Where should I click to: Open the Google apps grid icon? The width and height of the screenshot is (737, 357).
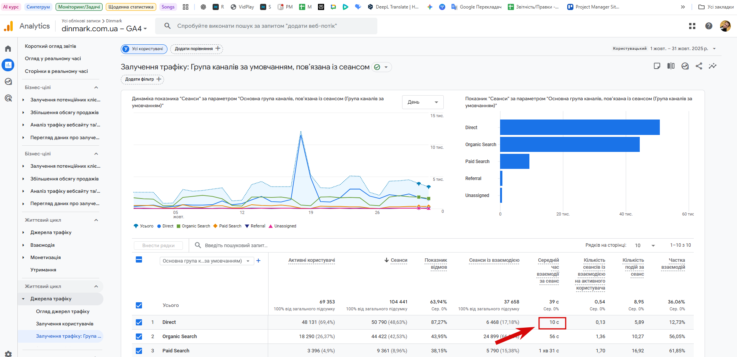pos(692,26)
